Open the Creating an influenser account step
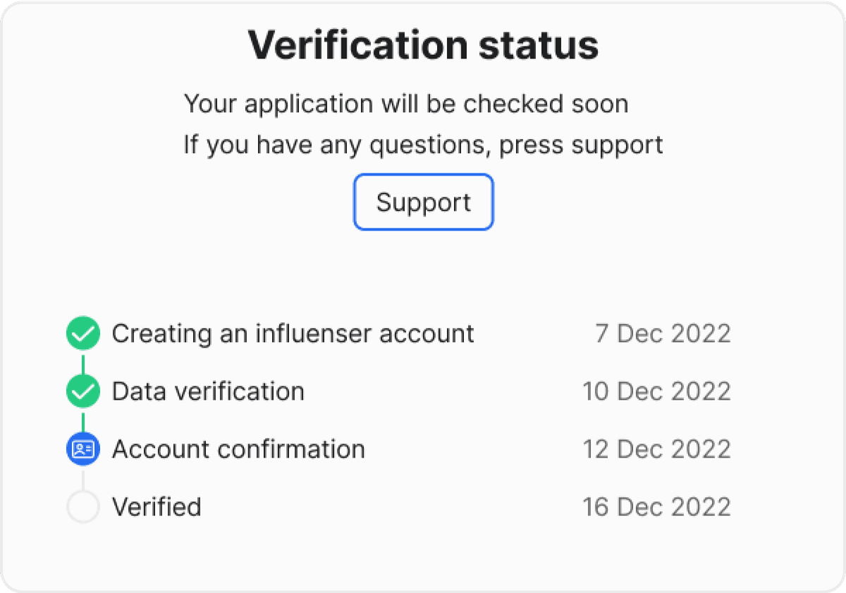 point(293,333)
